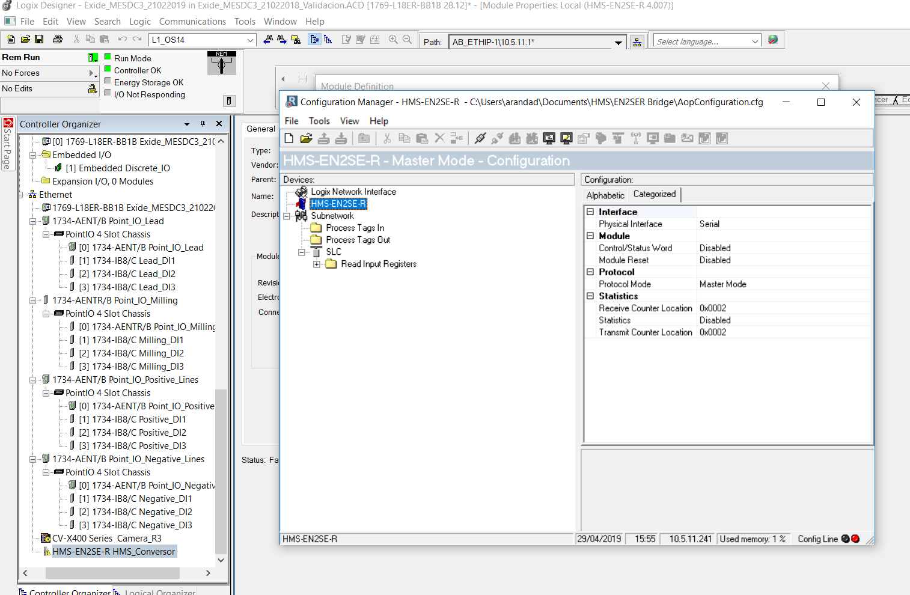The height and width of the screenshot is (595, 910).
Task: Click the Zoom In magnifier icon
Action: pos(393,40)
